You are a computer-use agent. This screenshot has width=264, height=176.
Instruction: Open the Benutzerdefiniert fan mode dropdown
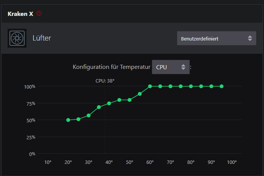pos(217,38)
